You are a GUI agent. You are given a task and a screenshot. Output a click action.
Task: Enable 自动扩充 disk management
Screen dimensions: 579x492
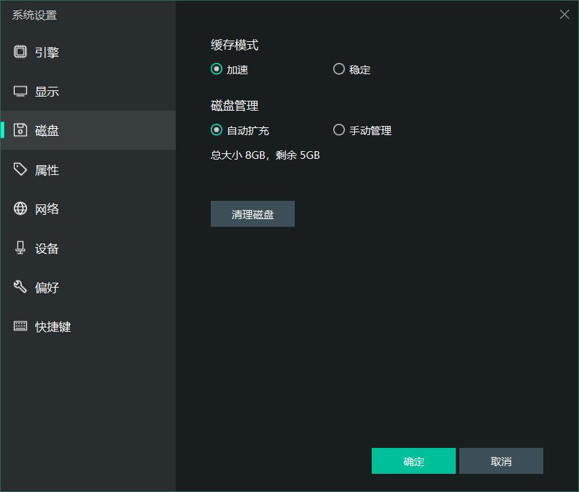pyautogui.click(x=215, y=130)
